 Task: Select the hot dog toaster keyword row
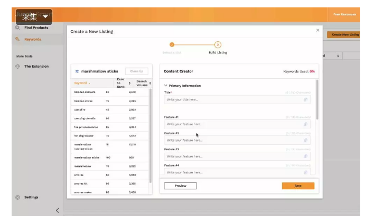click(110, 136)
